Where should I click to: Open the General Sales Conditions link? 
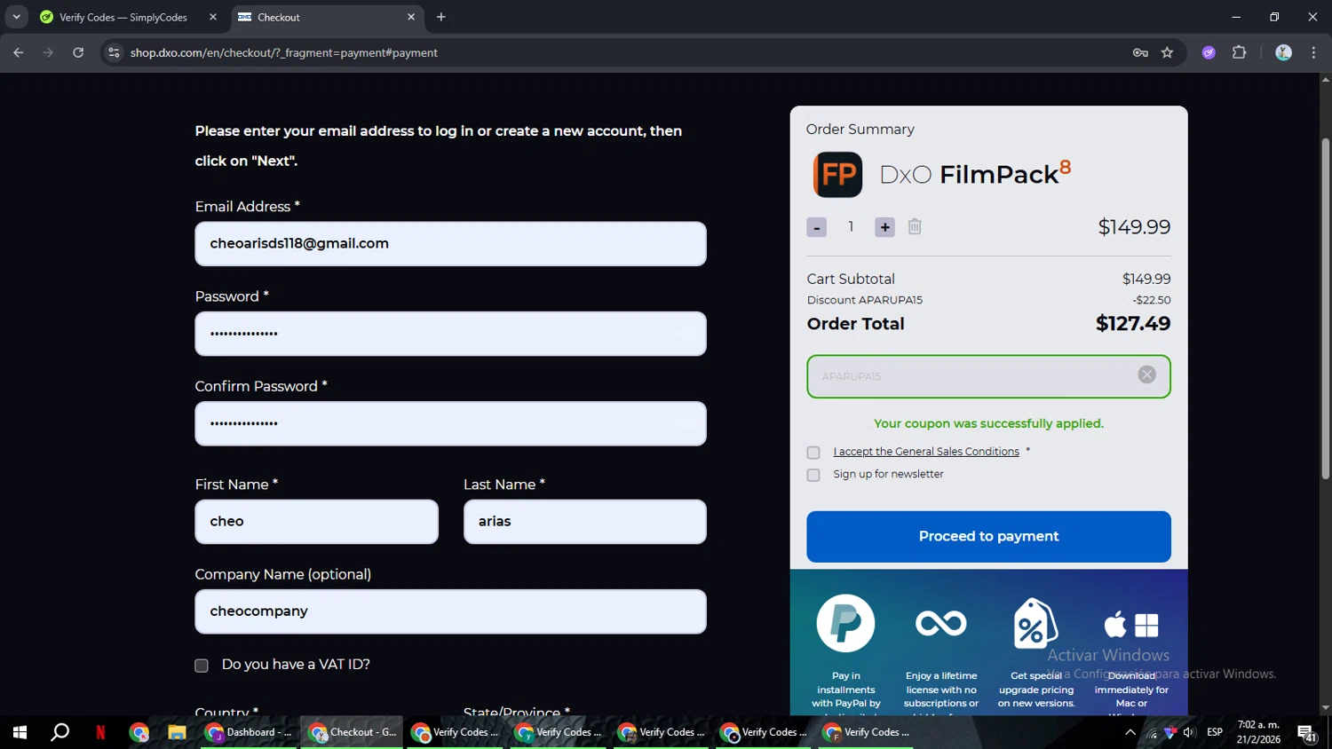(x=926, y=452)
